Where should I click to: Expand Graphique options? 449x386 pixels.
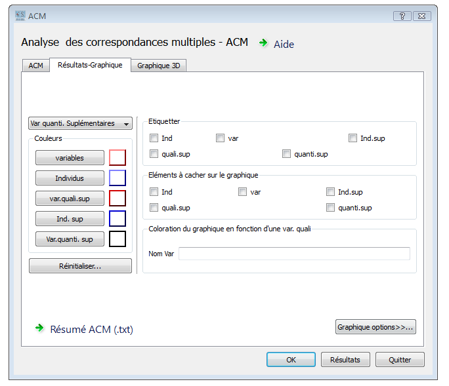pos(375,327)
